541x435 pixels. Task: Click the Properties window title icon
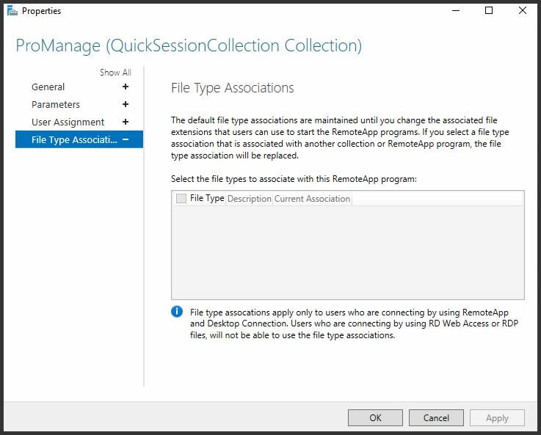tap(12, 11)
